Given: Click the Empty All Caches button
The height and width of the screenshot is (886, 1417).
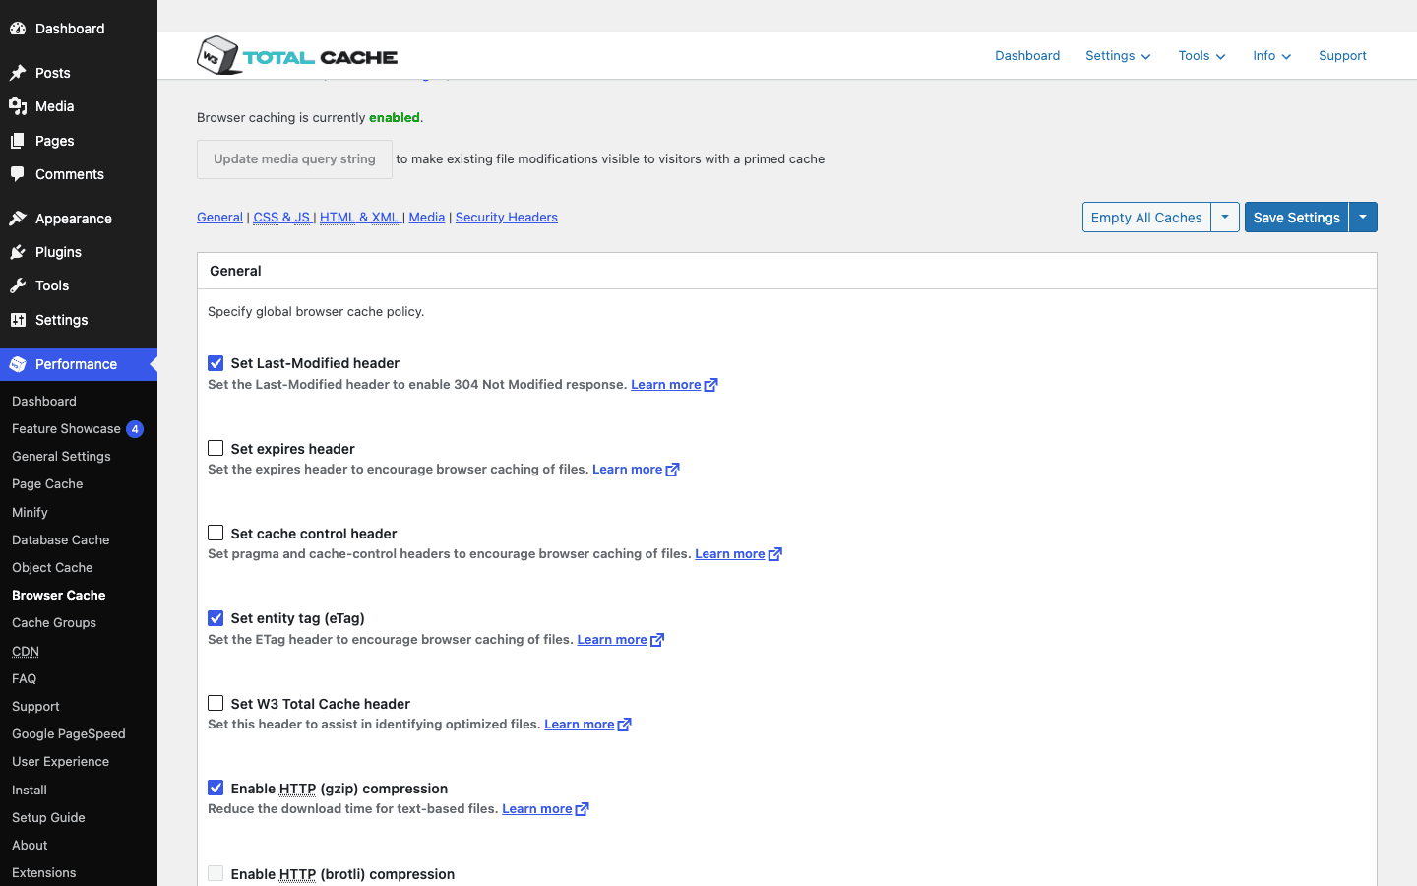Looking at the screenshot, I should click(x=1146, y=218).
